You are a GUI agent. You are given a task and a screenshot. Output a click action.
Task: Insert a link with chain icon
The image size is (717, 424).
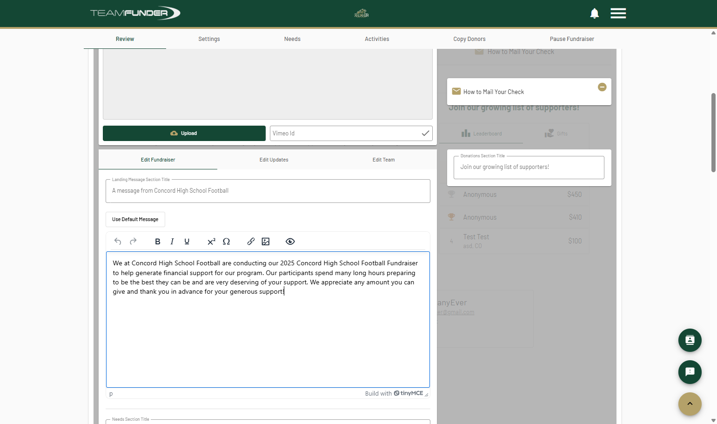pyautogui.click(x=251, y=241)
